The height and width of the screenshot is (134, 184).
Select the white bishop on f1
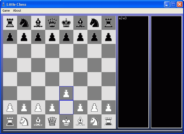[x=80, y=122]
